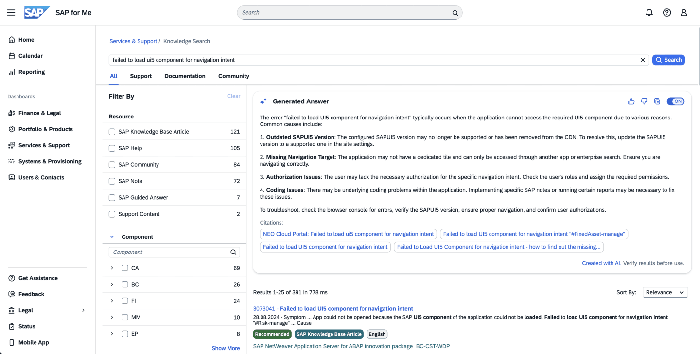Image resolution: width=700 pixels, height=354 pixels.
Task: Open the hamburger navigation menu
Action: [x=11, y=12]
